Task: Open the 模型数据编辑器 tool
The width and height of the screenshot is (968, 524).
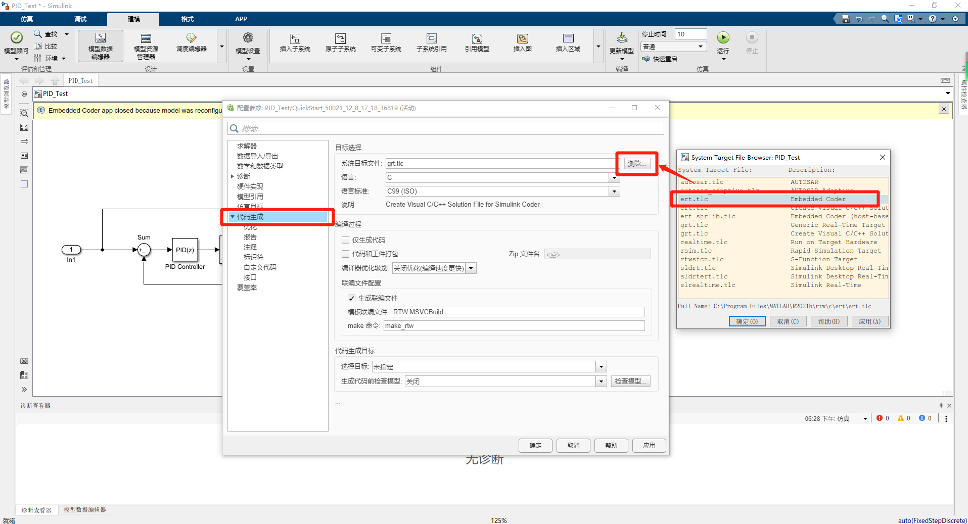Action: pos(100,44)
